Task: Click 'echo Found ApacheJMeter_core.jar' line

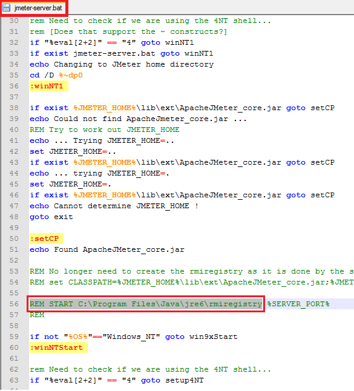Action: 107,249
